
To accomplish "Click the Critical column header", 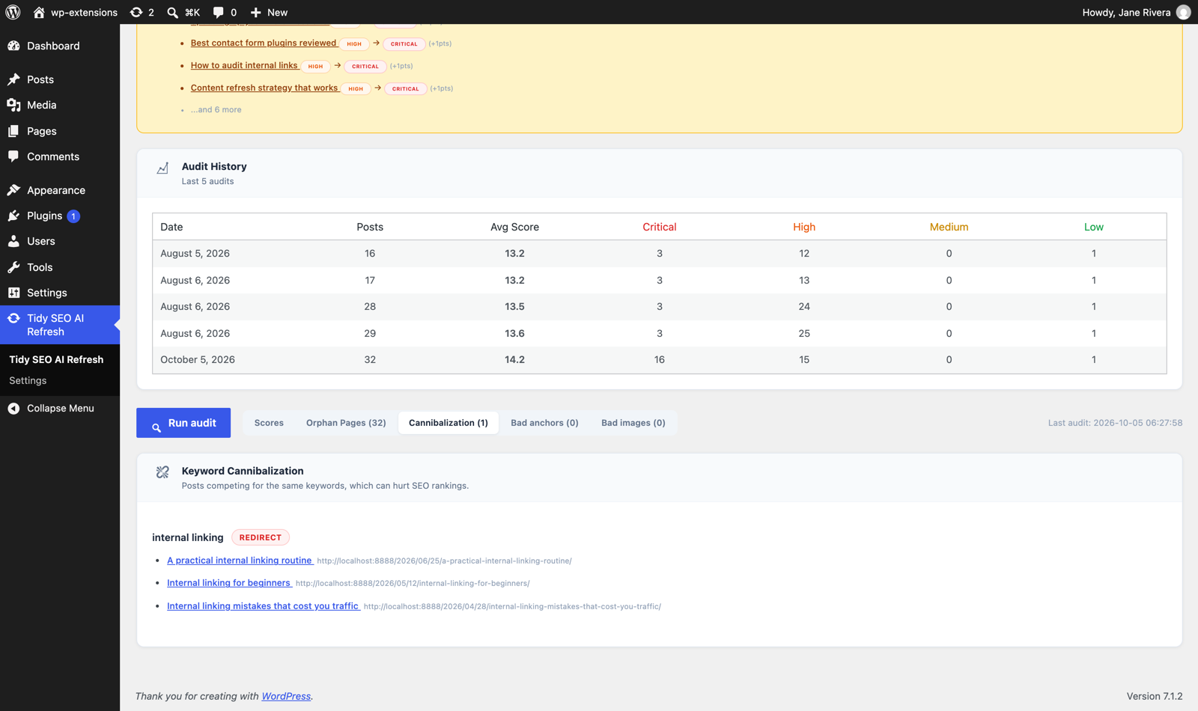I will [660, 227].
